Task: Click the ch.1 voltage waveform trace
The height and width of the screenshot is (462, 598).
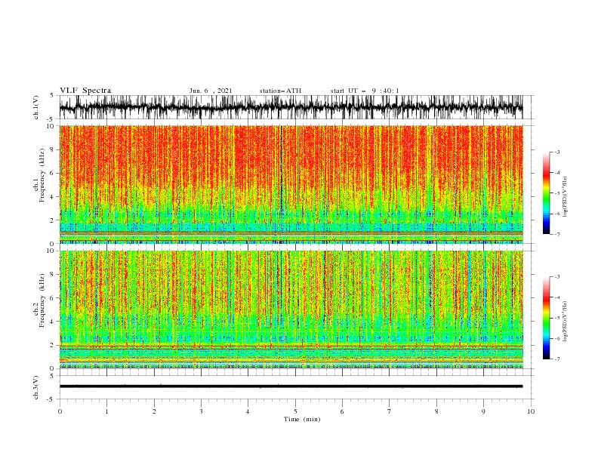Action: [x=291, y=107]
